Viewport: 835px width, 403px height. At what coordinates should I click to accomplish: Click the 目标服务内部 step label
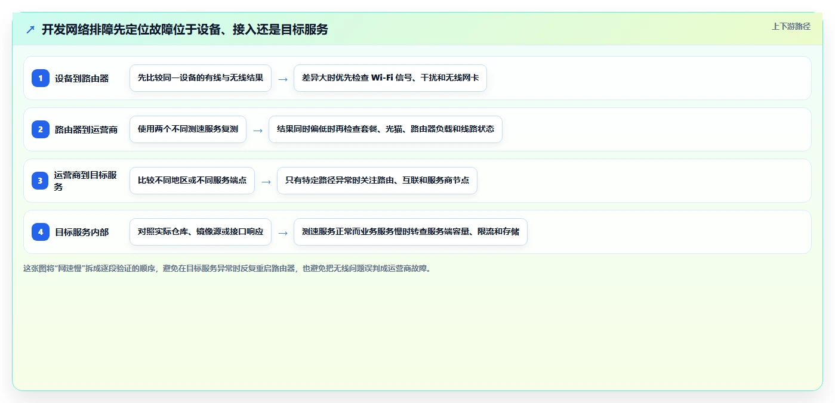click(x=82, y=232)
